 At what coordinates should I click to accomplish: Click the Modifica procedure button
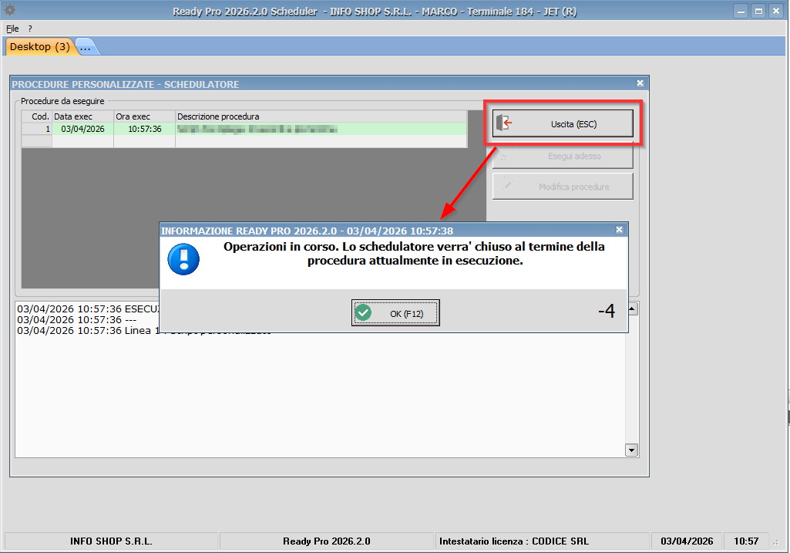563,187
